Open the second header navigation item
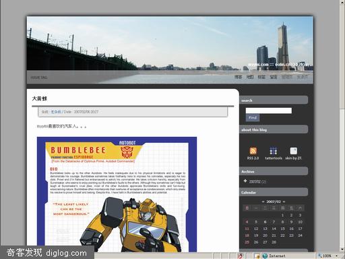The image size is (345, 259). (250, 77)
